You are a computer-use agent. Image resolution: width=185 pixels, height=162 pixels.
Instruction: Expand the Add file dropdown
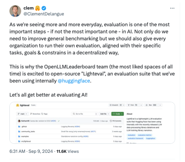pyautogui.click(x=104, y=114)
